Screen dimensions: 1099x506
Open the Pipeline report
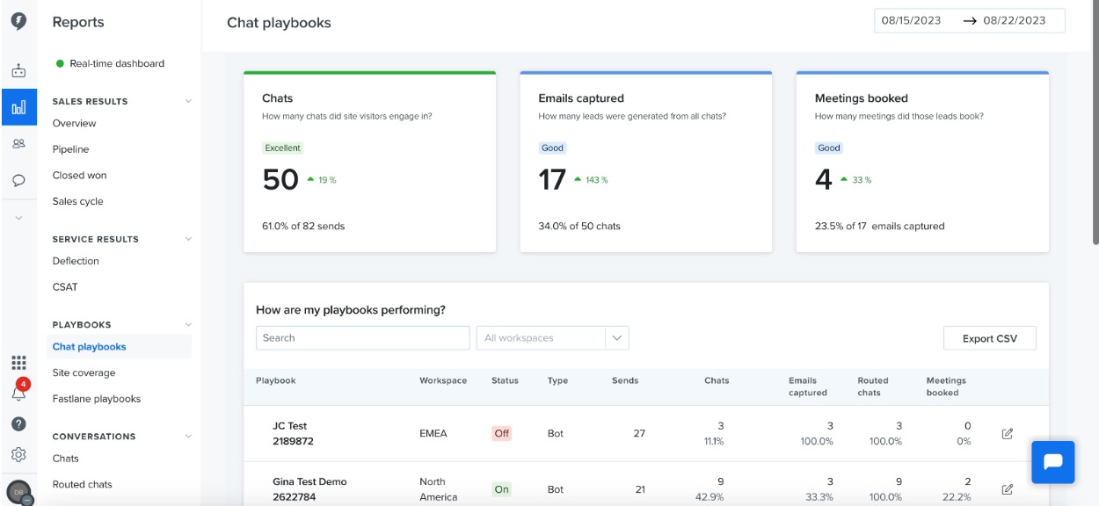[x=71, y=149]
